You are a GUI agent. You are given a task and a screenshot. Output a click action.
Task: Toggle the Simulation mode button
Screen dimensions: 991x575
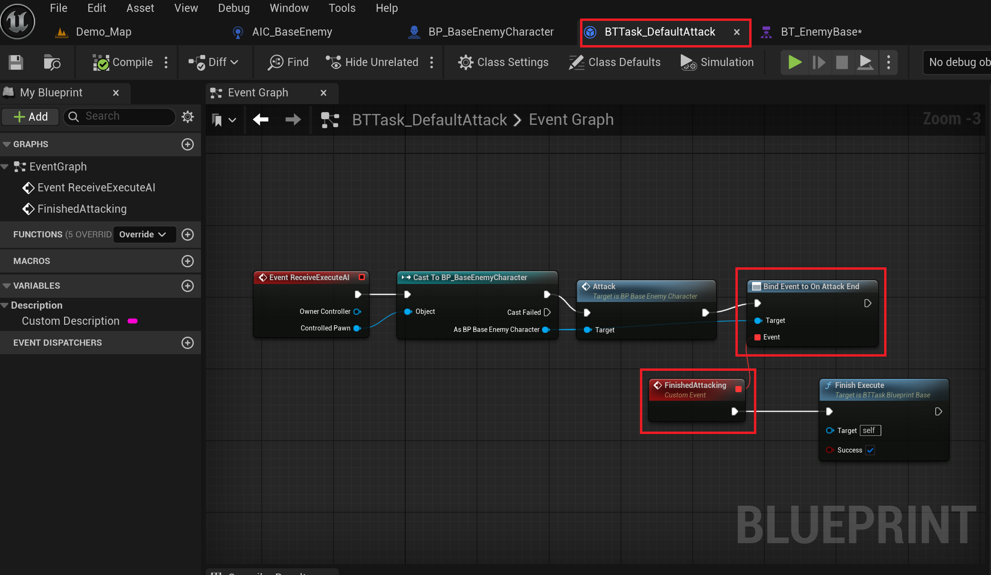[x=717, y=62]
